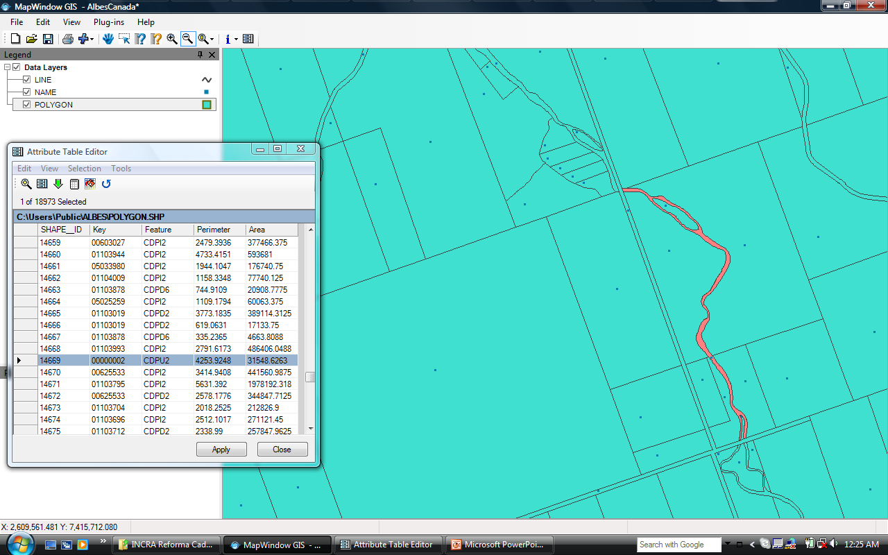Open the main Edit menu

point(43,22)
